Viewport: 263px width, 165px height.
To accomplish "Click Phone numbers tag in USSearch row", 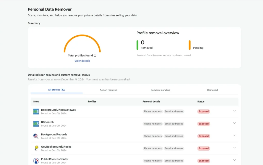I will pyautogui.click(x=153, y=124).
